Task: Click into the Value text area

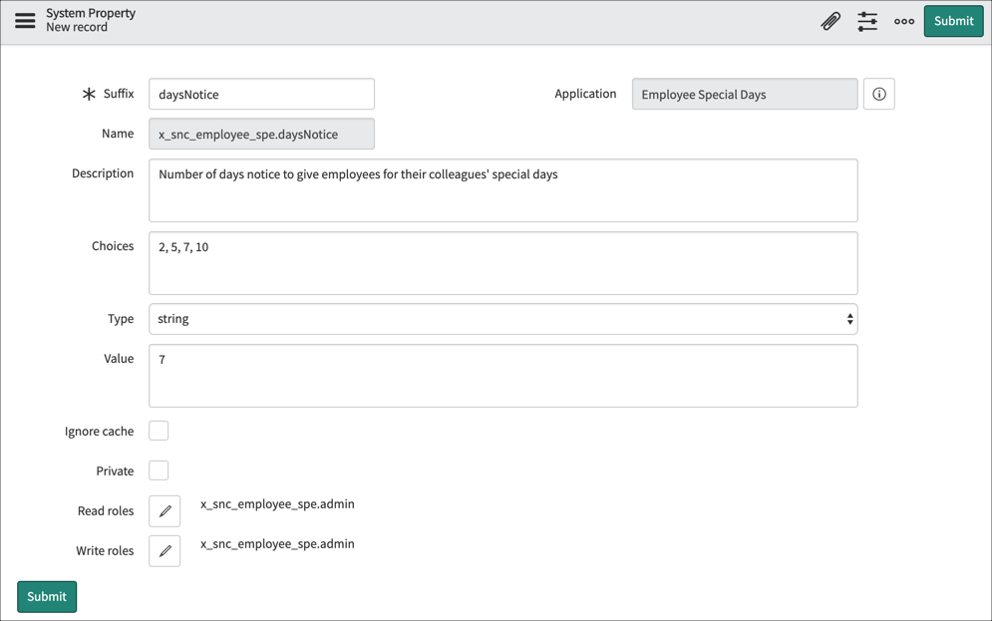Action: (502, 376)
